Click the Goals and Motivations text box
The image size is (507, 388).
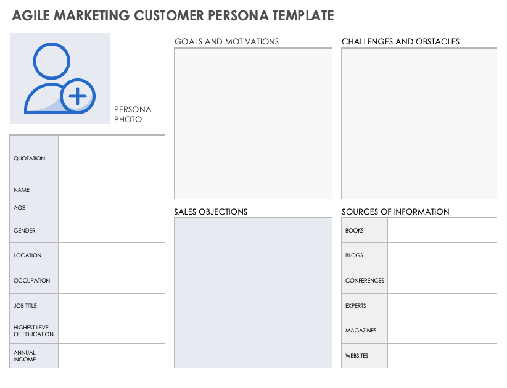253,123
